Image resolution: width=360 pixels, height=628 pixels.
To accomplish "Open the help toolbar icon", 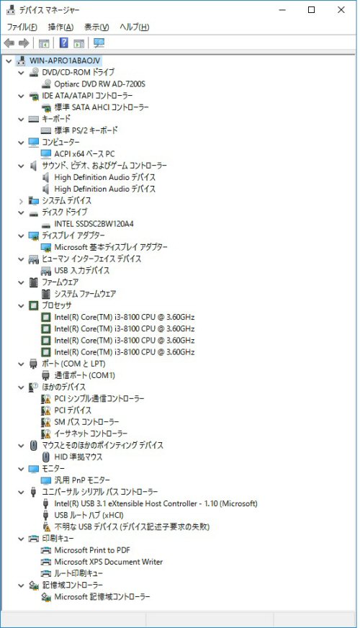I will click(x=63, y=43).
